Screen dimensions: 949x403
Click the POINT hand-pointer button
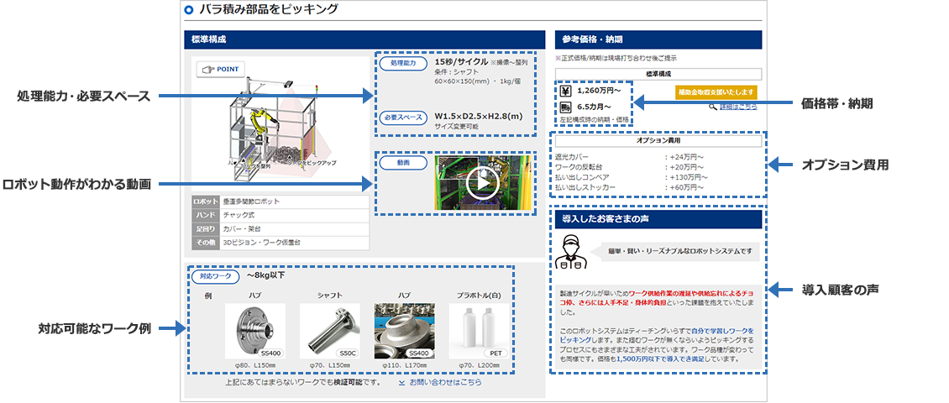click(x=220, y=71)
